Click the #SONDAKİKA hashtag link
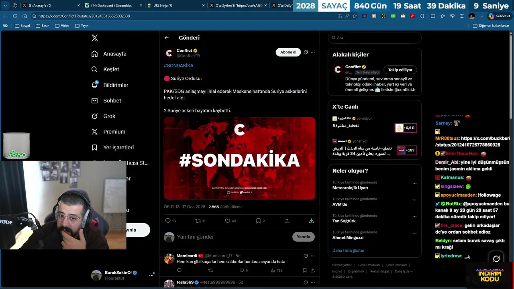The image size is (514, 289). coord(179,65)
